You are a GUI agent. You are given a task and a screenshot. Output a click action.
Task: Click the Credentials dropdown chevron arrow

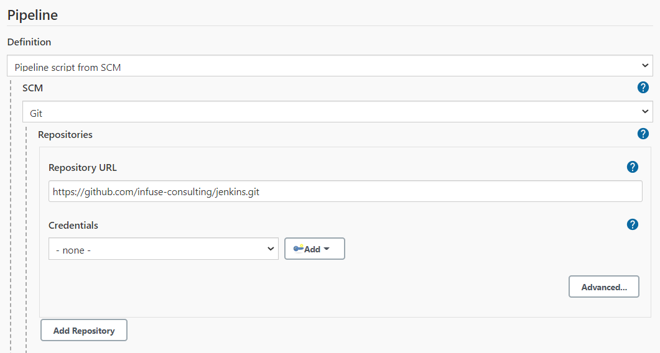(270, 249)
